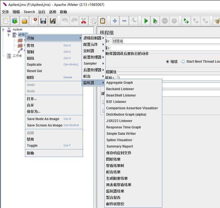Choose Backend Listener entry
This screenshot has height=208, width=220.
133,89
